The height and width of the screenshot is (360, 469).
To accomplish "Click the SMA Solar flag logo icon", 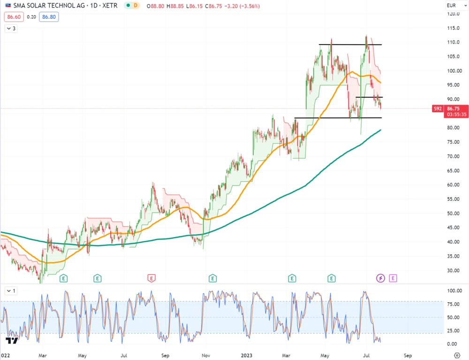I will [x=7, y=6].
